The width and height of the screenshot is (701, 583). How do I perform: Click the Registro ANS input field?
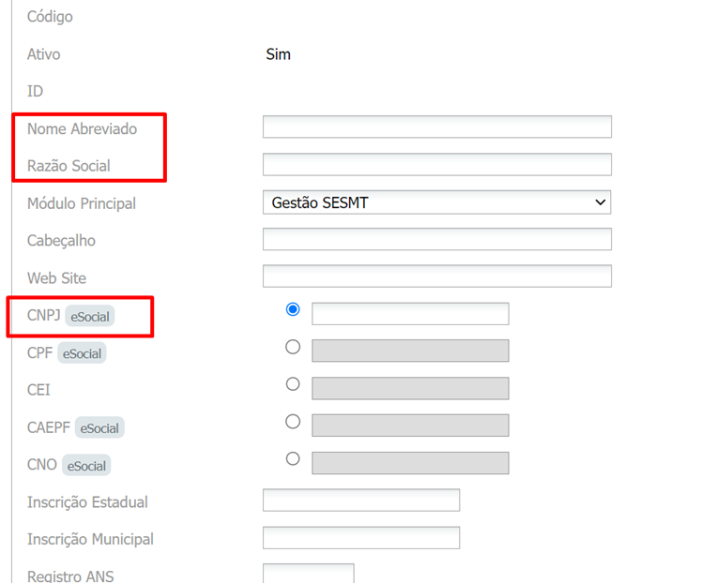point(309,574)
